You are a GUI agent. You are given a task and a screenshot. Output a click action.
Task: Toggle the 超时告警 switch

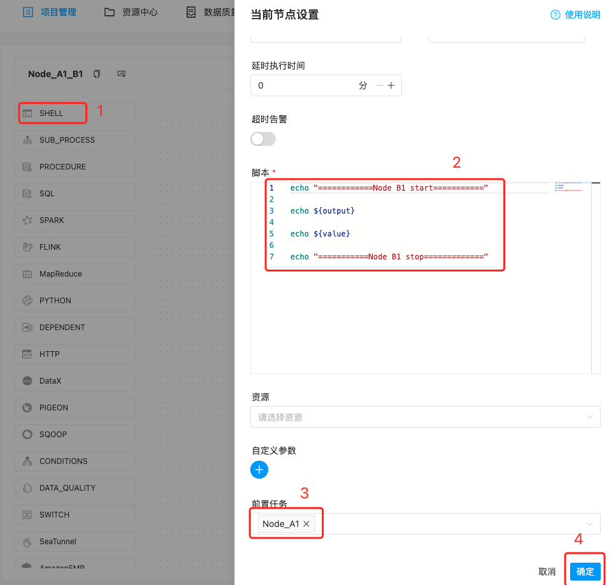(263, 139)
